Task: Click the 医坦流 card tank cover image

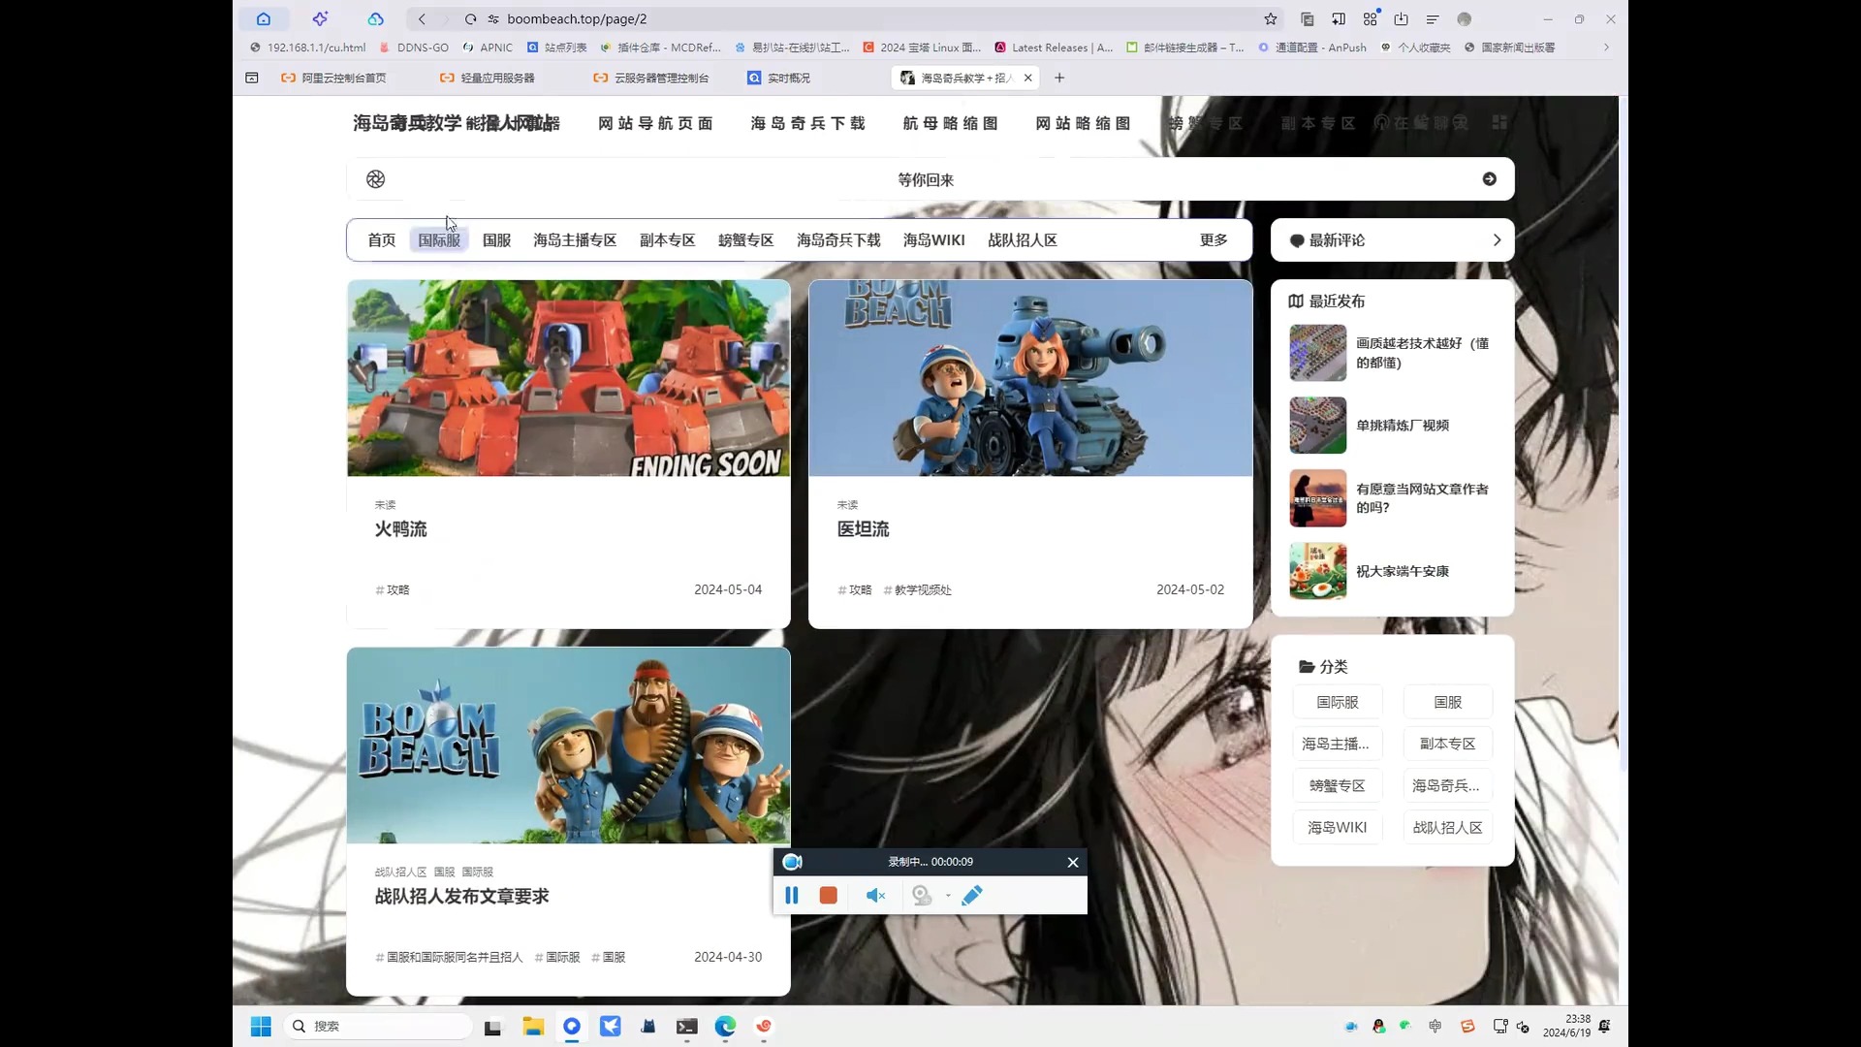Action: point(1031,378)
